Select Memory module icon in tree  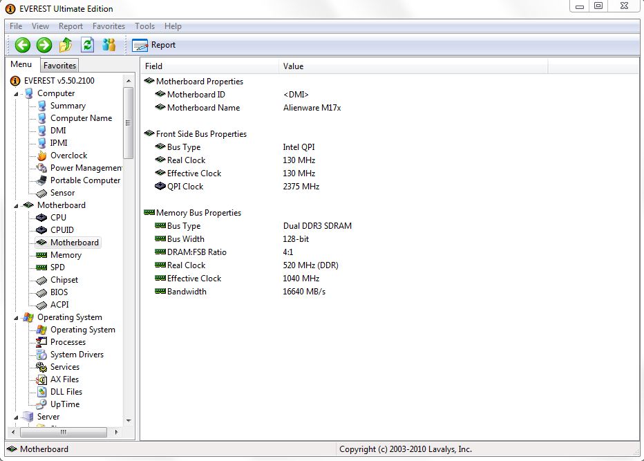click(x=41, y=255)
